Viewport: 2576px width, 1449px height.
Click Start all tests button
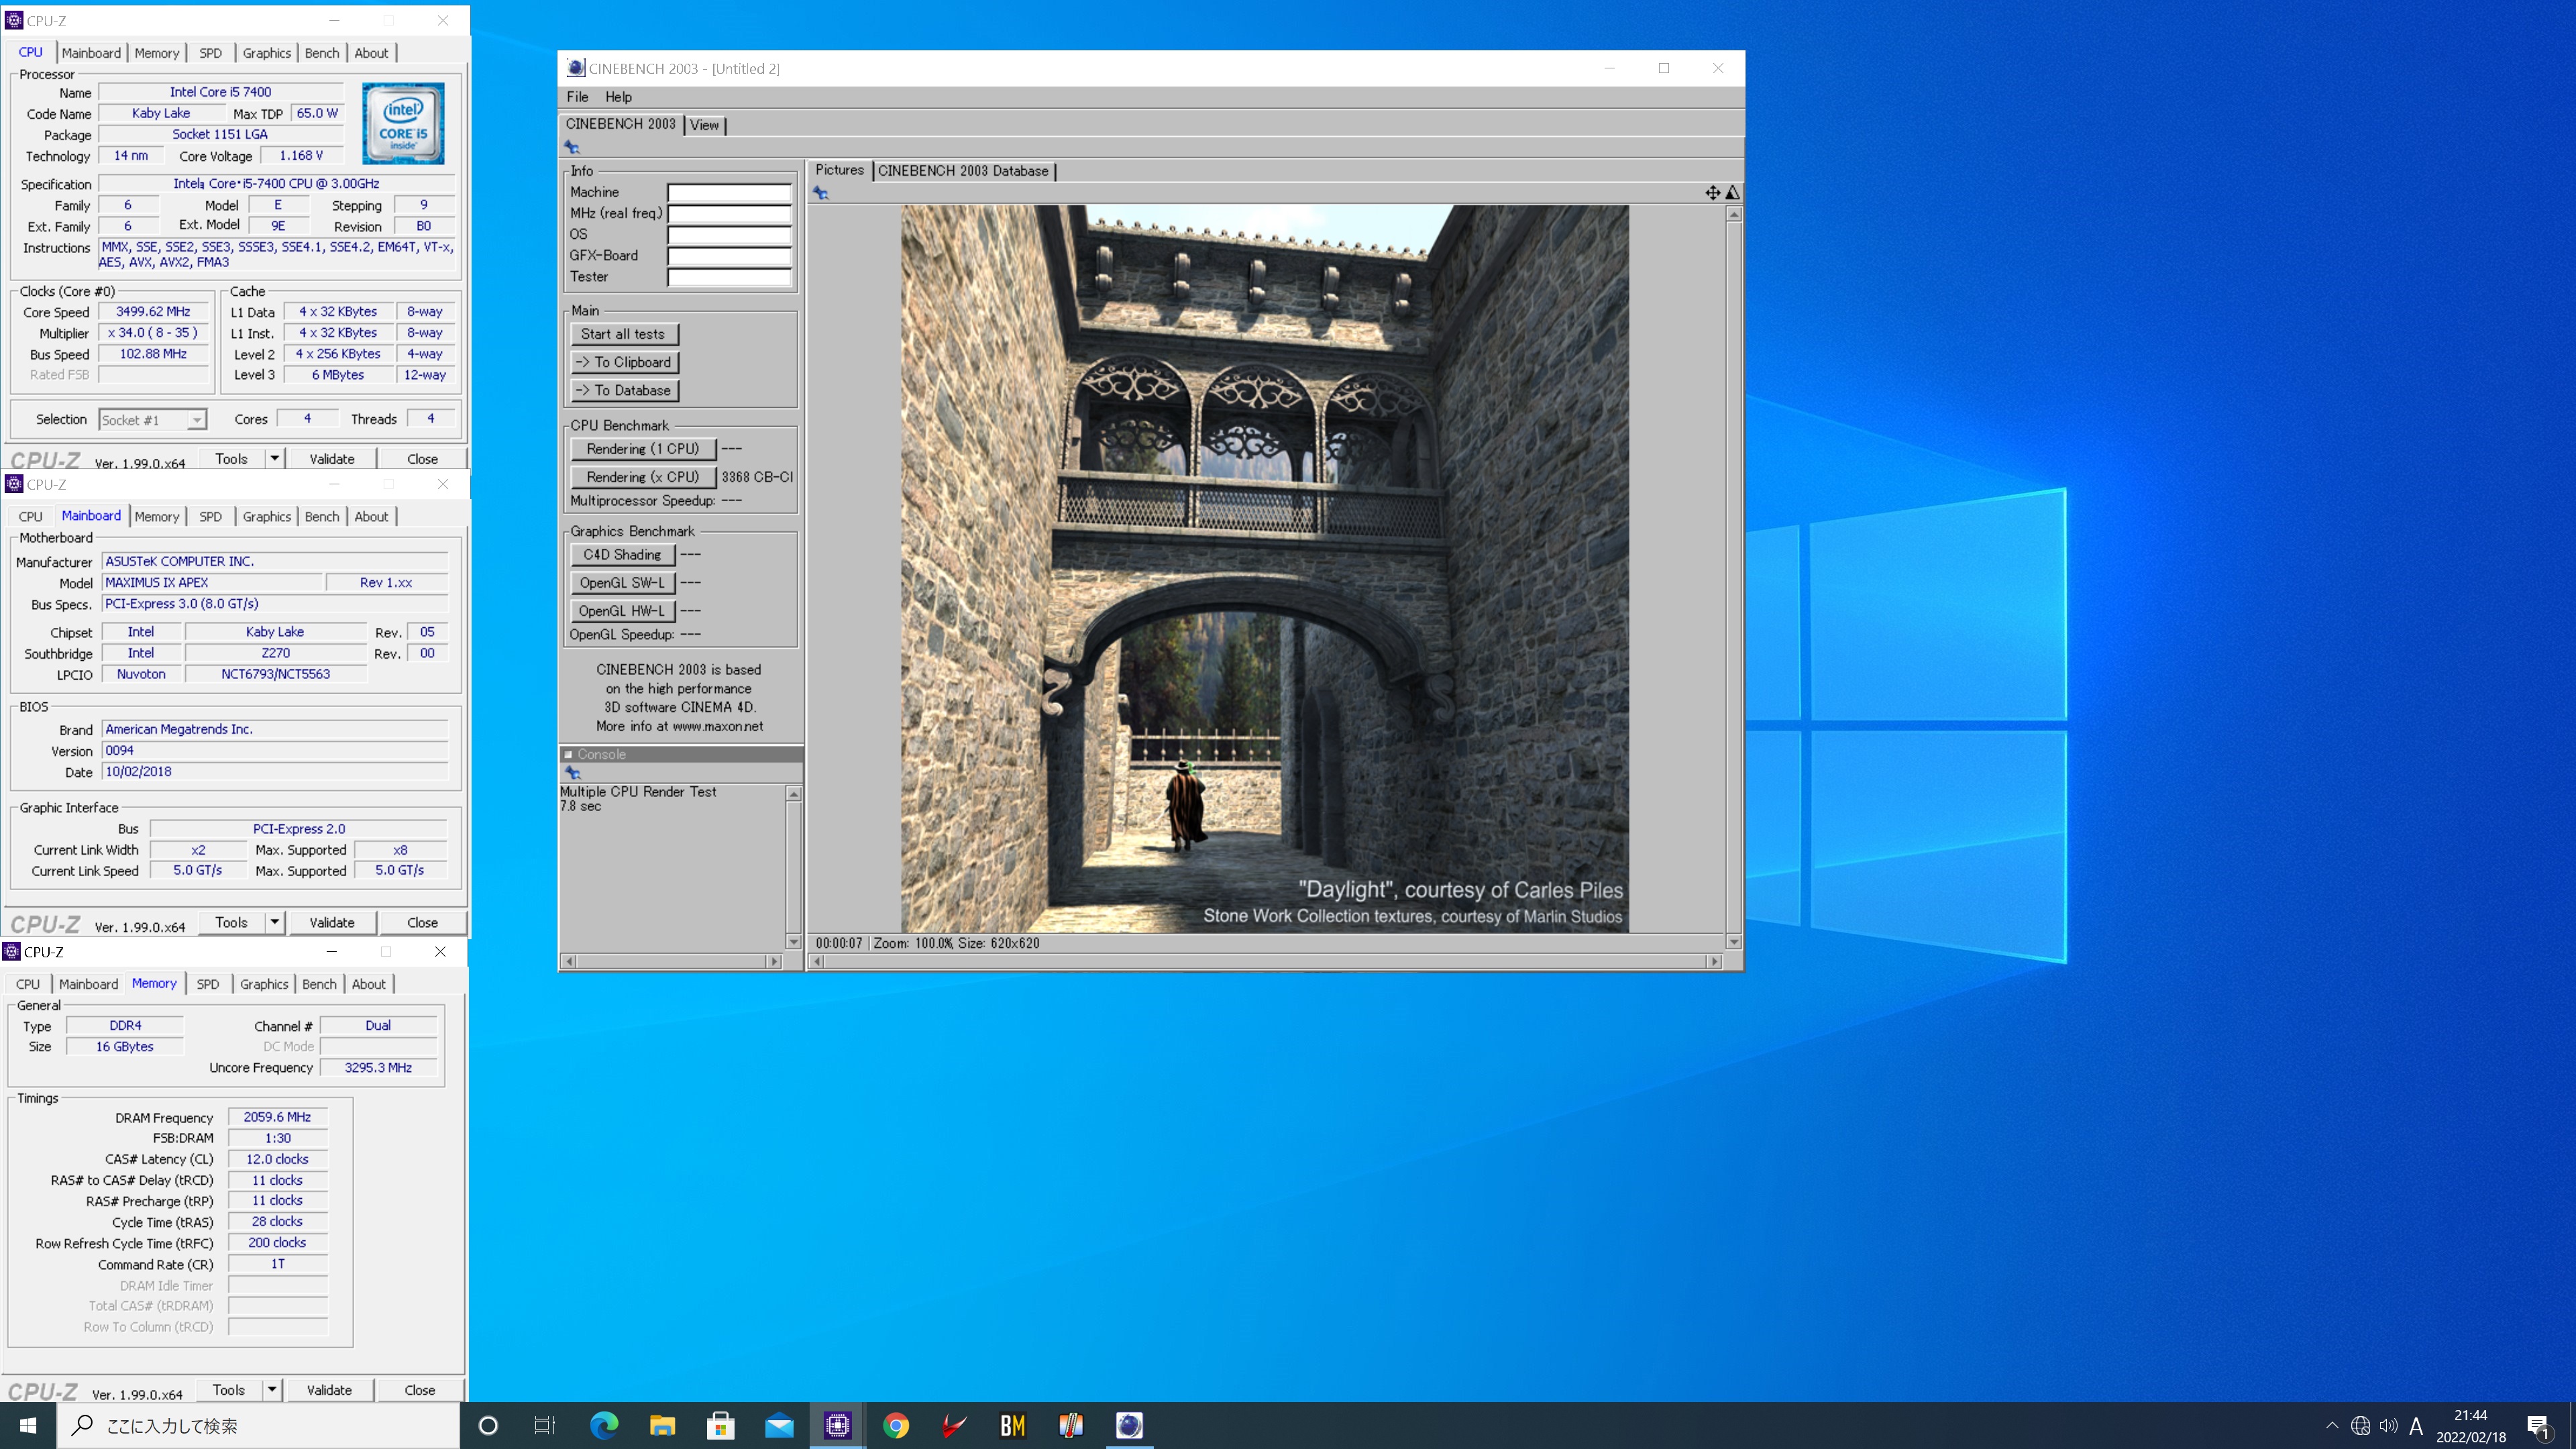point(623,334)
